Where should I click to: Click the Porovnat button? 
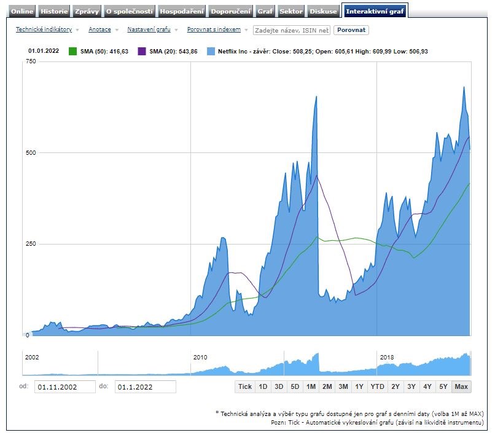coord(351,29)
